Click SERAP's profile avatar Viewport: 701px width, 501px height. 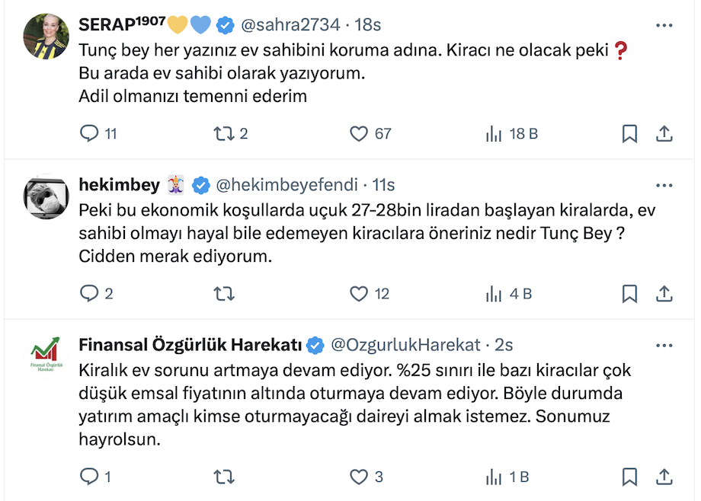click(x=47, y=37)
